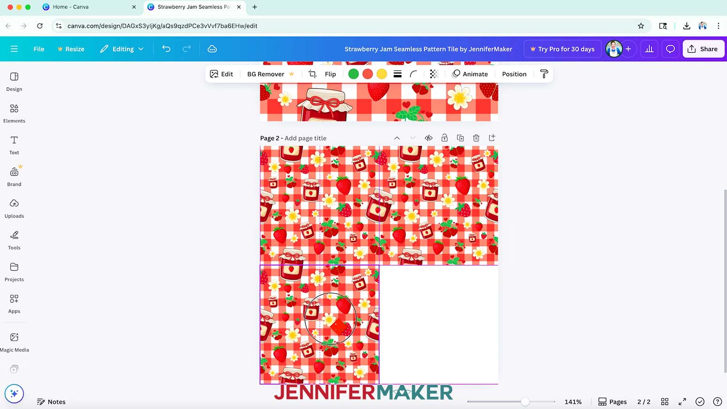Open the Apps panel
This screenshot has width=727, height=409.
[x=14, y=304]
